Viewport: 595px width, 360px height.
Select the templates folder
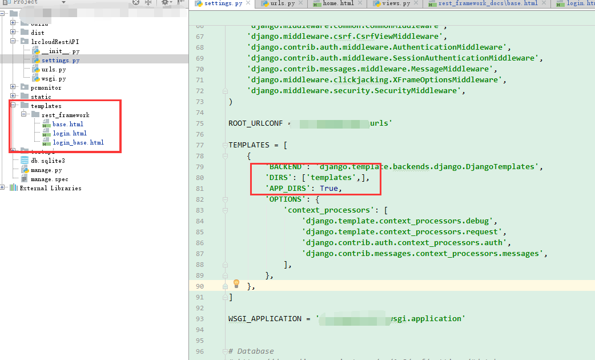46,106
